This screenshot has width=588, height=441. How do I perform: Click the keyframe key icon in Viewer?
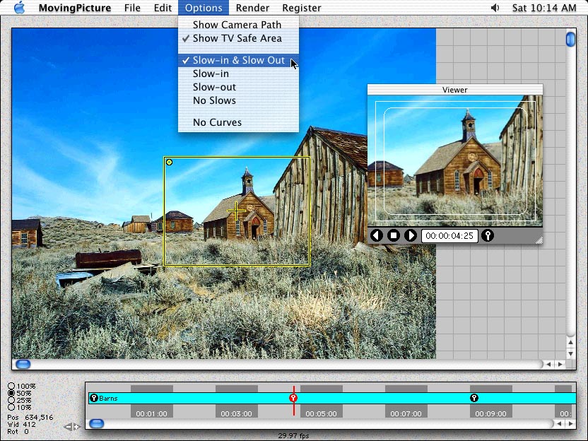488,235
